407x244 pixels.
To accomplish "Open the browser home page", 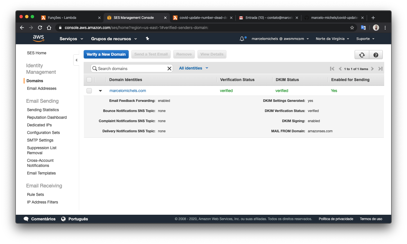I will pos(49,28).
